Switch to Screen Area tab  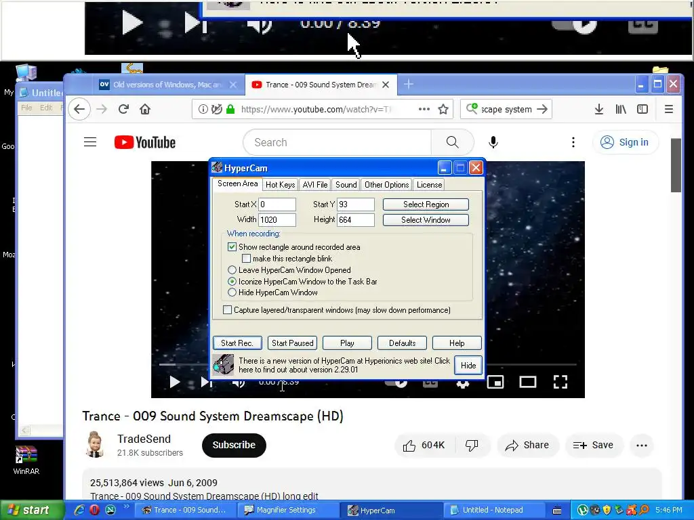click(237, 183)
